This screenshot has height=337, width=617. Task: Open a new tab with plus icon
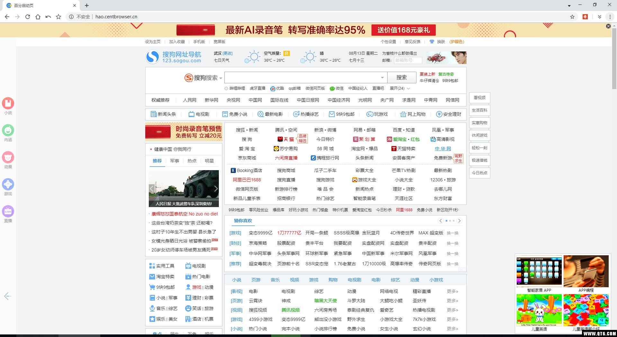pyautogui.click(x=87, y=5)
